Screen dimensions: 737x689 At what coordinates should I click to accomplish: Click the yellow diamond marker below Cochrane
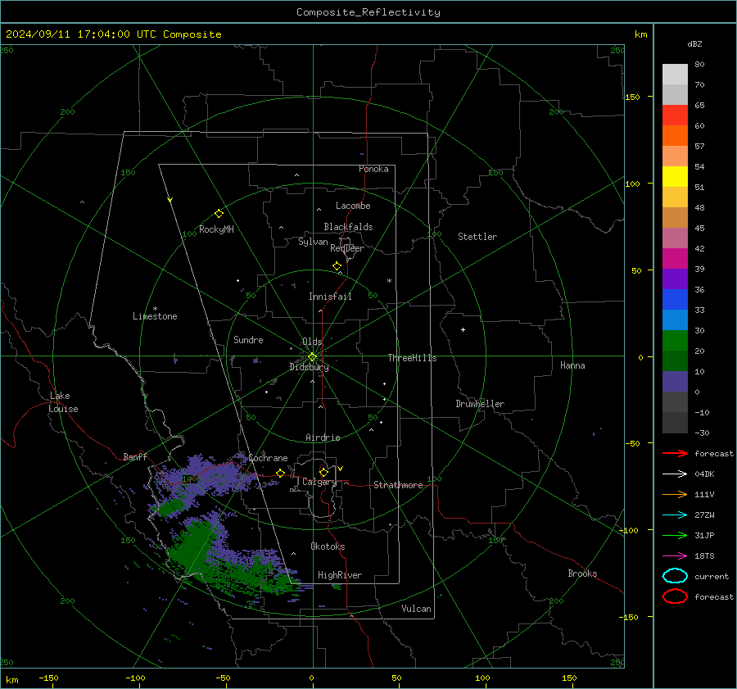click(280, 473)
